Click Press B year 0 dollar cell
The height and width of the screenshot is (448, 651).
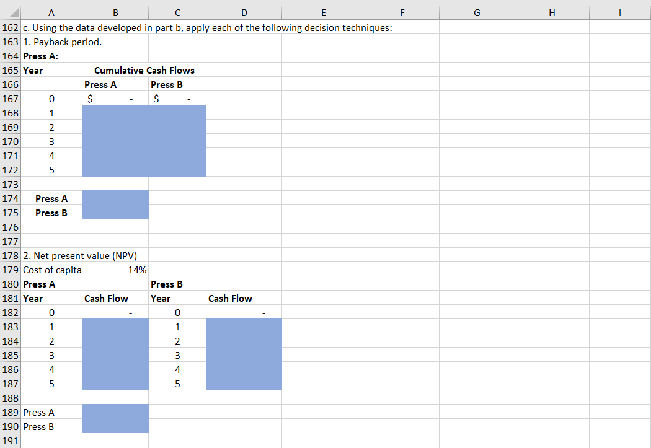tap(177, 99)
